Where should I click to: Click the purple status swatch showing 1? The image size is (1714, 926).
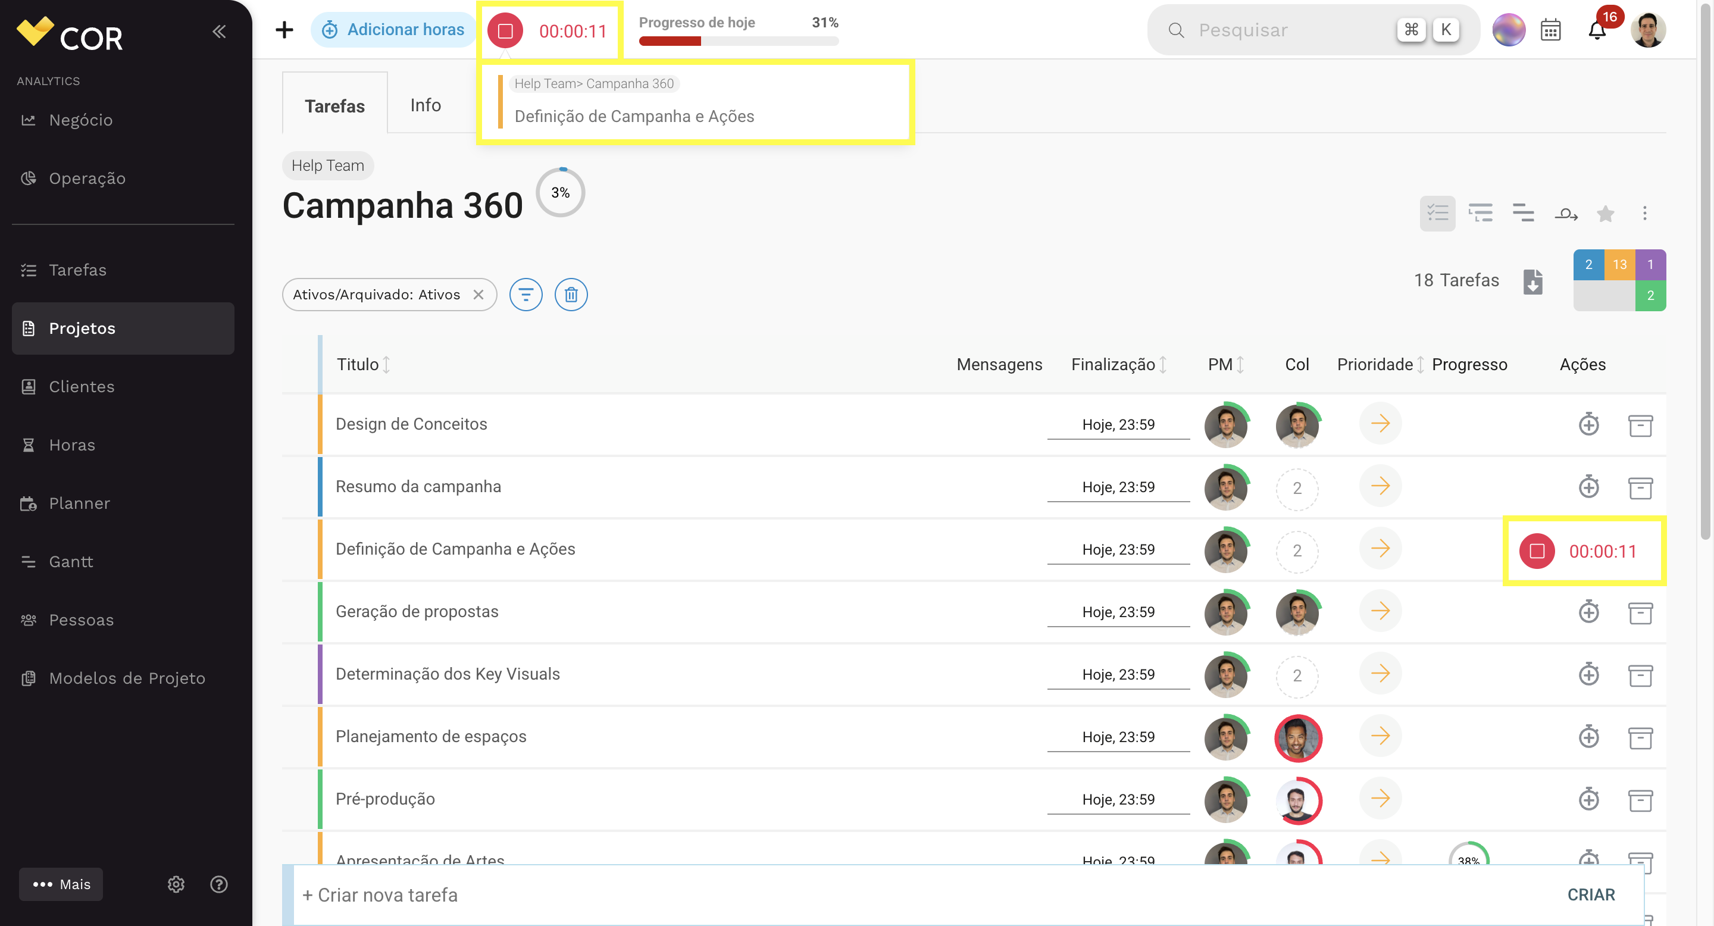tap(1651, 264)
